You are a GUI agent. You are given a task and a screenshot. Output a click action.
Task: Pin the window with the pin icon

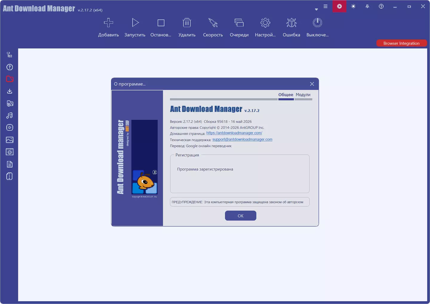tap(367, 6)
